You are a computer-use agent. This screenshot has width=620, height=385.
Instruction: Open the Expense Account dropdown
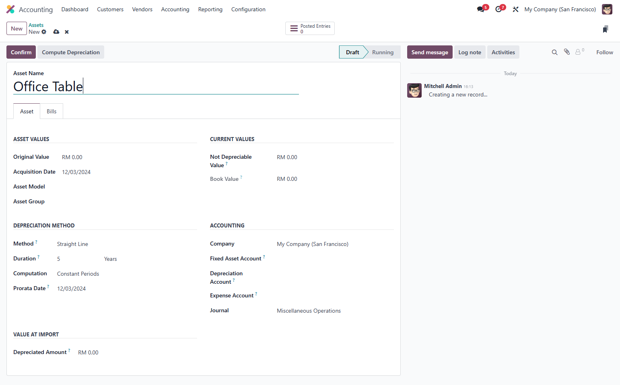click(335, 296)
